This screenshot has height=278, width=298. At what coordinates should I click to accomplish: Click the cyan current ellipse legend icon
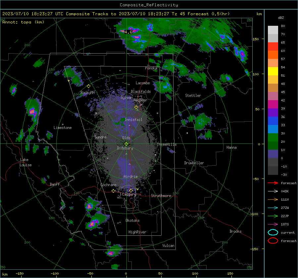tap(273, 232)
